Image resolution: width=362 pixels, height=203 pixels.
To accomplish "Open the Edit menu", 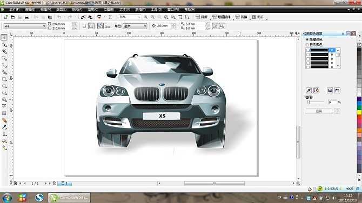I will [x=30, y=10].
